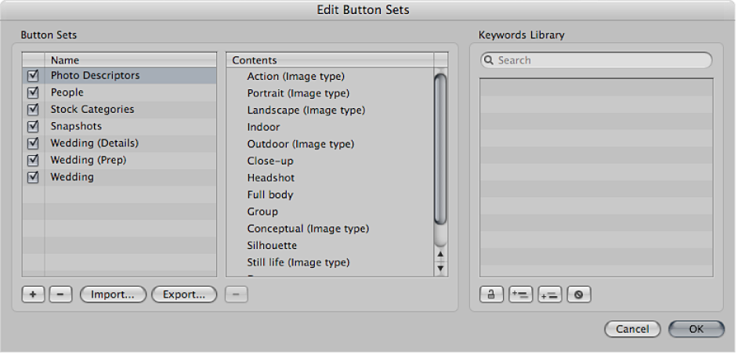Viewport: 738px width, 354px height.
Task: Select Still life (Image type) in Contents
Action: click(298, 262)
